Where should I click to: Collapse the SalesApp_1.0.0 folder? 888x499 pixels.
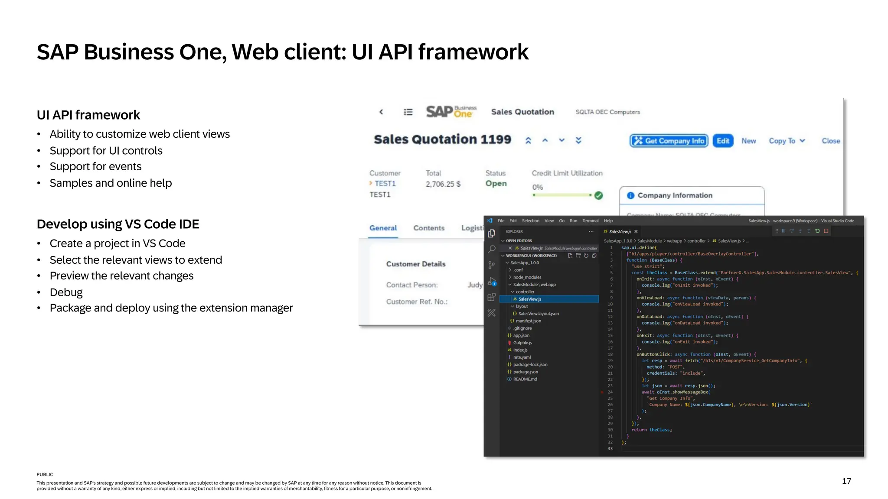507,263
